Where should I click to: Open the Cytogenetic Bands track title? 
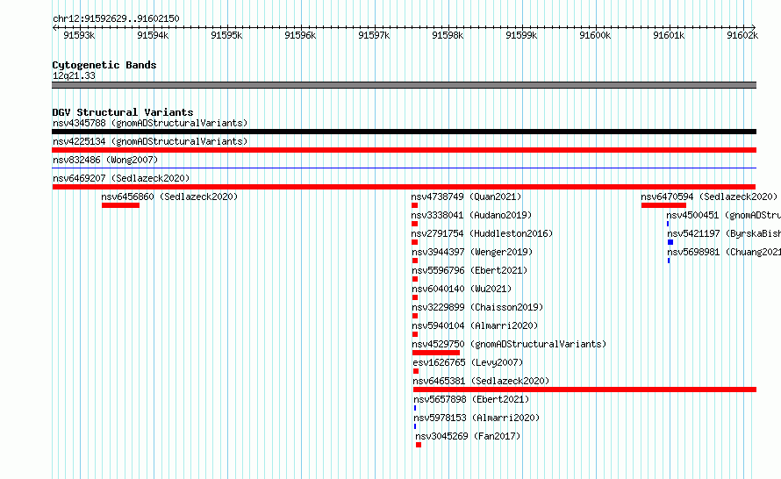[x=104, y=65]
